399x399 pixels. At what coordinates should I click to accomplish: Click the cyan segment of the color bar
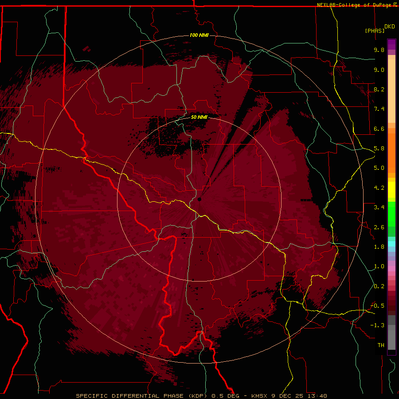click(391, 244)
